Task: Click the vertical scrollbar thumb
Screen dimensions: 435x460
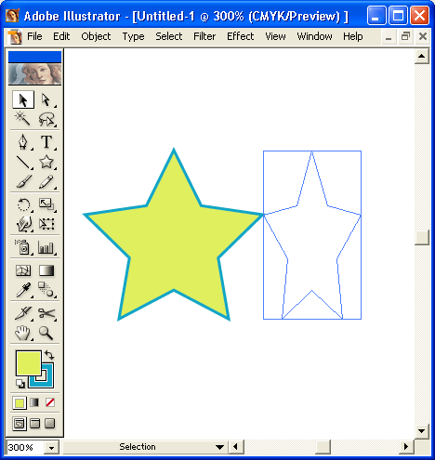Action: (x=422, y=238)
